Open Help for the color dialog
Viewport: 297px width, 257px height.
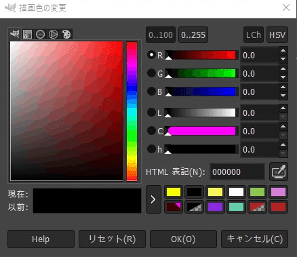coord(41,239)
